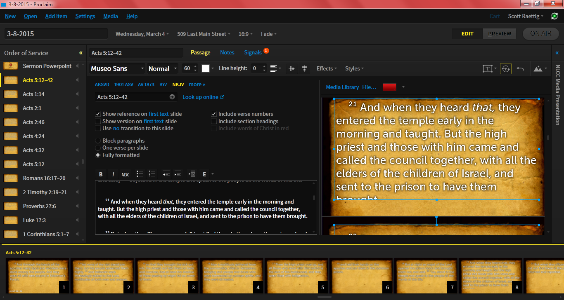
Task: Apply bold formatting to the verse text
Action: (x=101, y=174)
